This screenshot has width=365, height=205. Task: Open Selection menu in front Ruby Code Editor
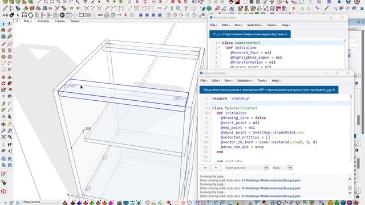[245, 81]
